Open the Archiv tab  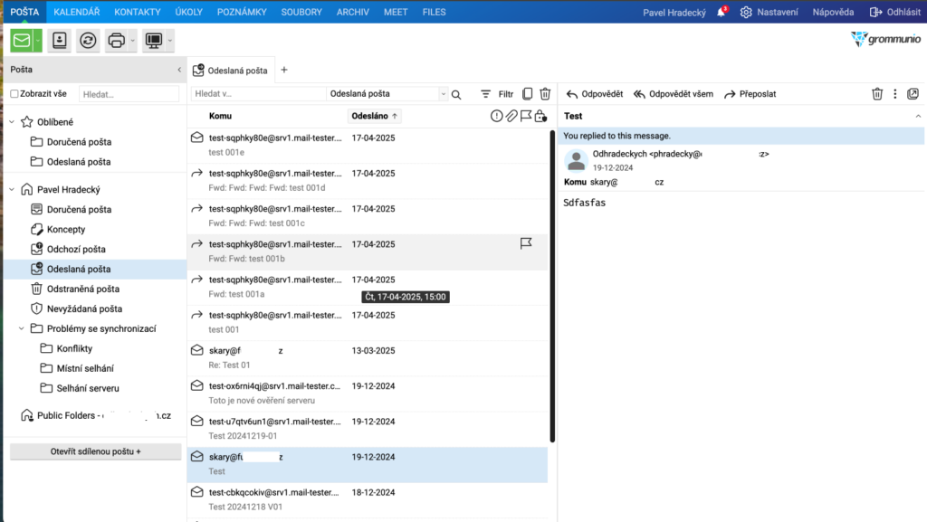pos(353,12)
